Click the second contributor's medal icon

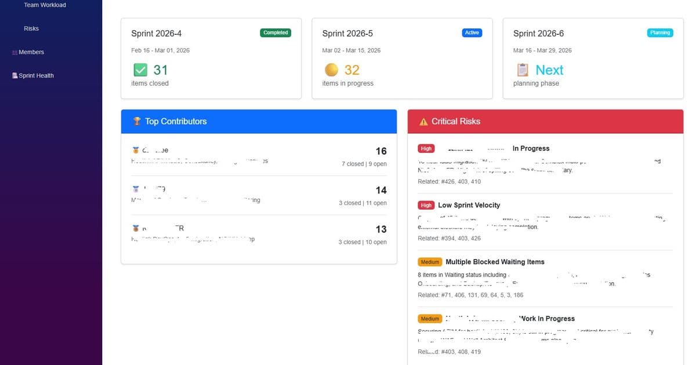[136, 189]
